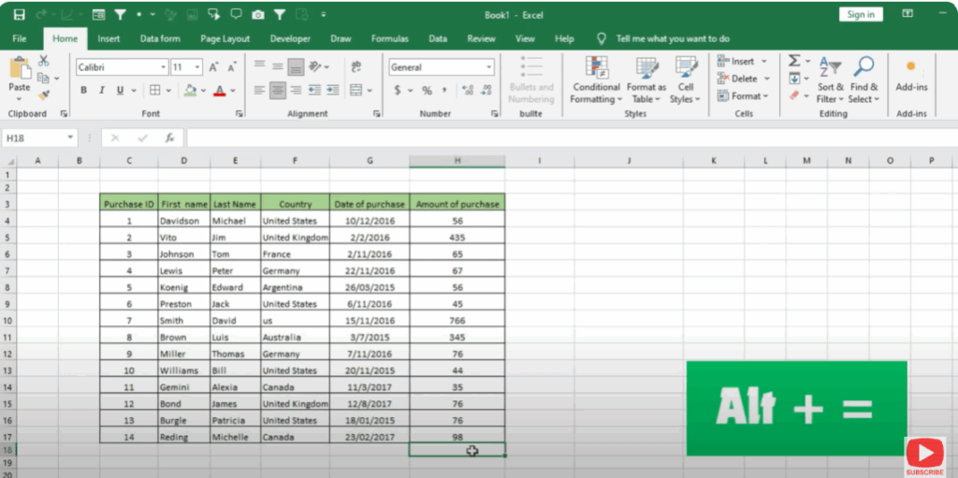The width and height of the screenshot is (958, 478).
Task: Click the AutoSum sigma icon
Action: point(794,61)
